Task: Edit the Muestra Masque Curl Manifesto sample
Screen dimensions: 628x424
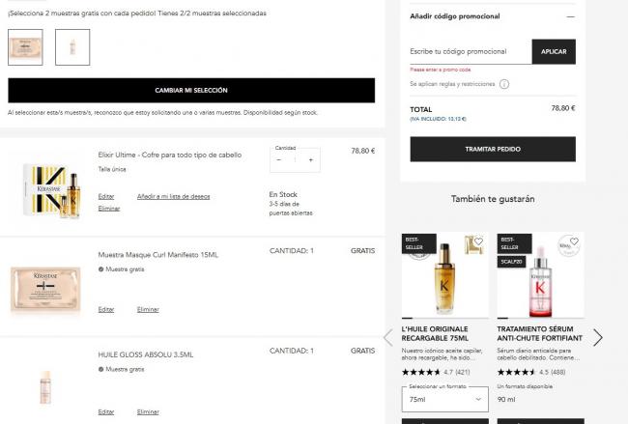Action: tap(106, 309)
